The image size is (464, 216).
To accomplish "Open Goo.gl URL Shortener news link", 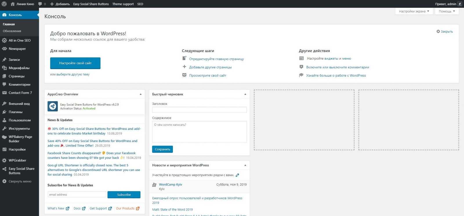I will point(94,170).
